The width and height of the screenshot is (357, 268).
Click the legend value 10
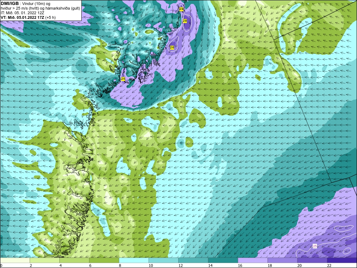tap(151, 266)
